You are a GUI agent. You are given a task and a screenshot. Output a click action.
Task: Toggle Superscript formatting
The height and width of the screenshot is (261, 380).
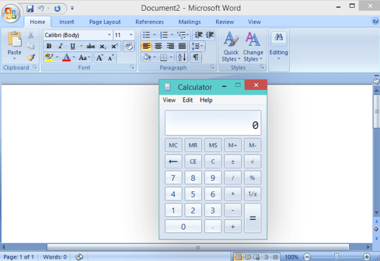click(115, 46)
